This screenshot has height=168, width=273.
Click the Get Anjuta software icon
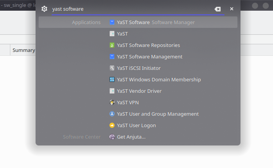tap(112, 137)
